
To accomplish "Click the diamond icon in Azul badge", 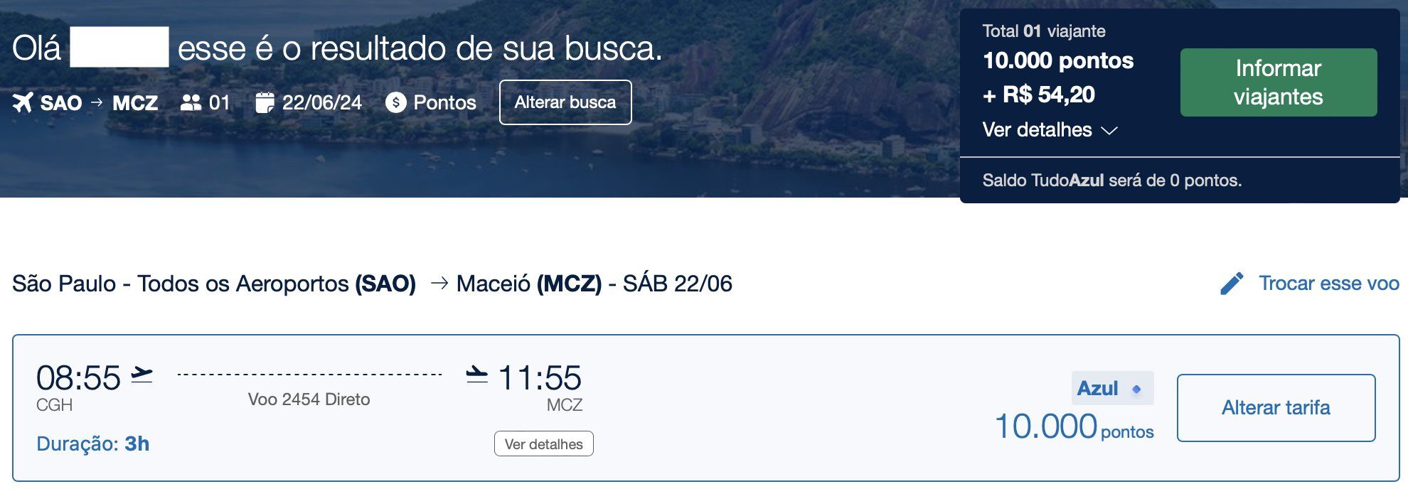I will (x=1136, y=389).
